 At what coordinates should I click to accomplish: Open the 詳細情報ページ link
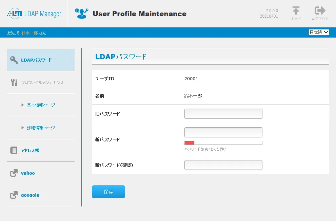41,128
